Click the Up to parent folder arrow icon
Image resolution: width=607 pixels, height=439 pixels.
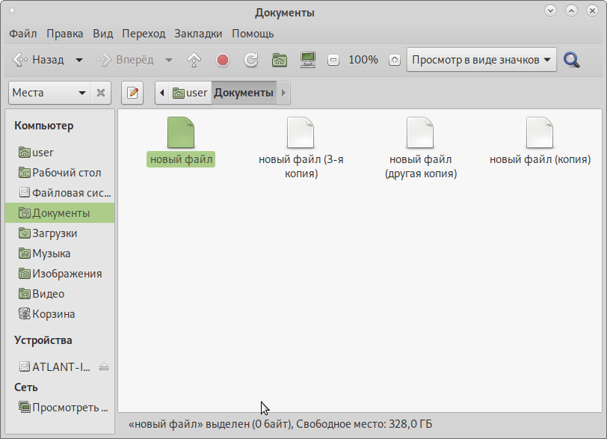click(194, 60)
